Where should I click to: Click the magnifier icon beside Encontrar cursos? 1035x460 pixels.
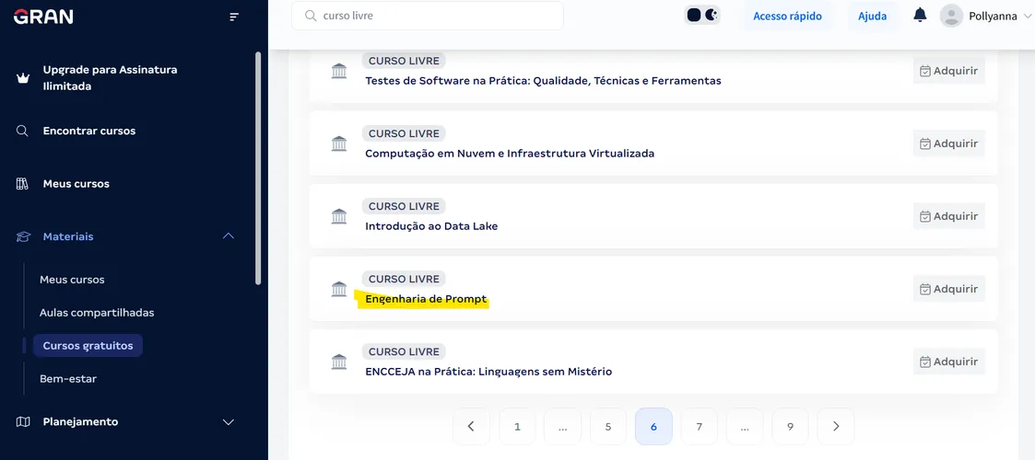(22, 132)
